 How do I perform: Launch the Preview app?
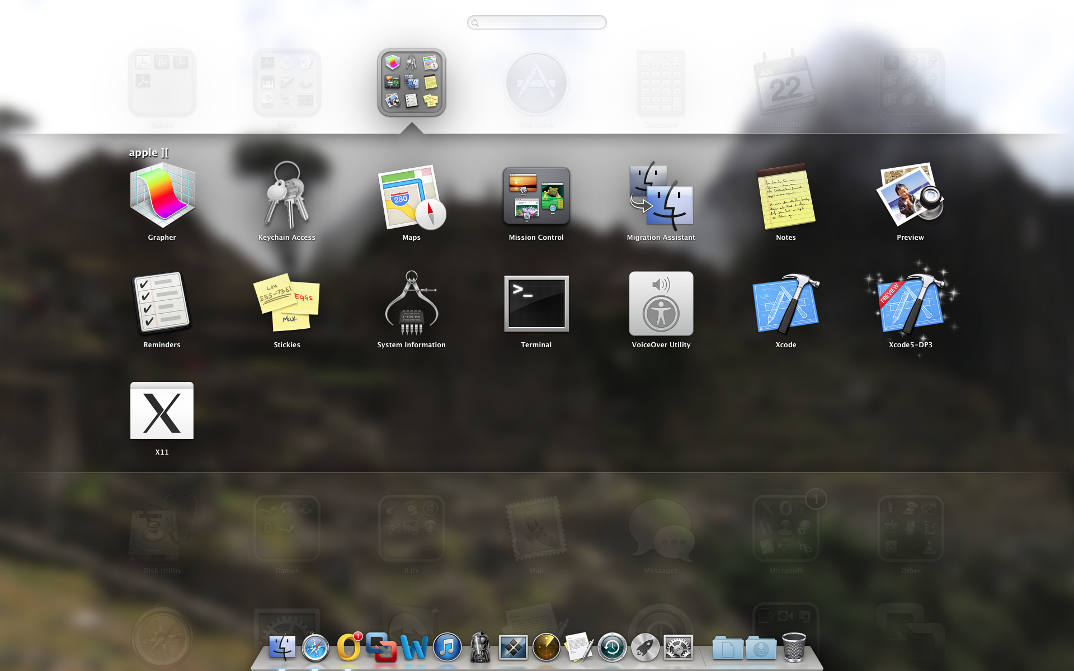pyautogui.click(x=911, y=196)
